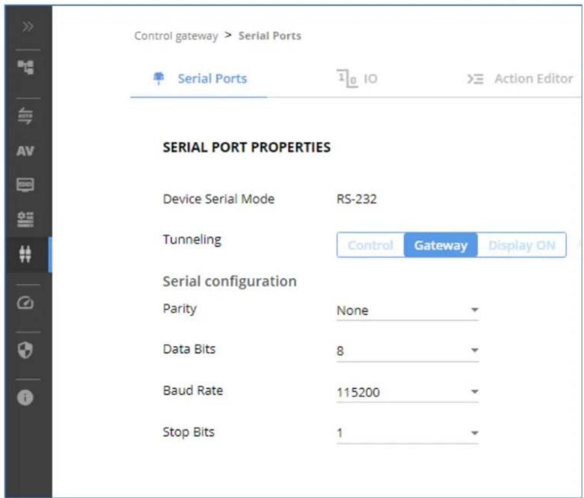Click the Serial Ports tab's connector icon
Image resolution: width=584 pixels, height=498 pixels.
[159, 78]
